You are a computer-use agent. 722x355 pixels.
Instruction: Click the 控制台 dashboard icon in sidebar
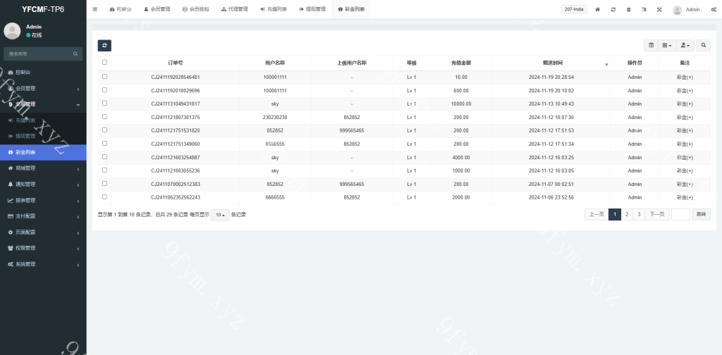point(11,72)
